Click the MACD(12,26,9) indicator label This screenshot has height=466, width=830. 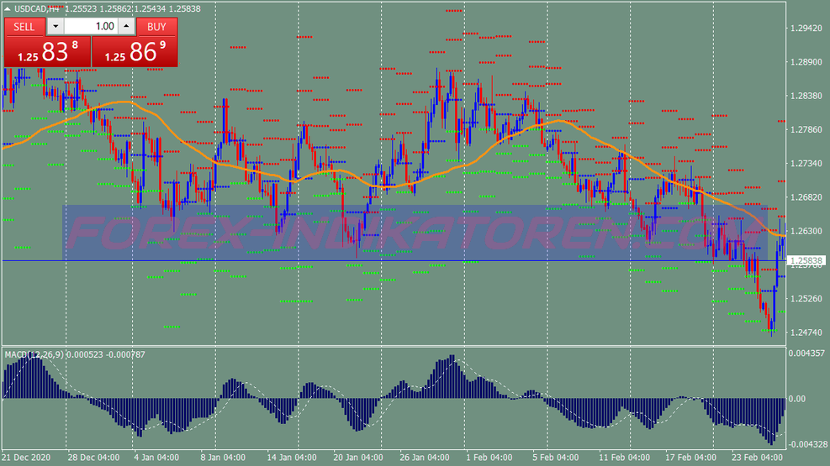point(35,354)
